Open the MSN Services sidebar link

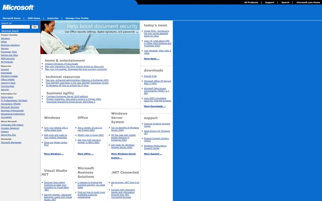[8, 58]
